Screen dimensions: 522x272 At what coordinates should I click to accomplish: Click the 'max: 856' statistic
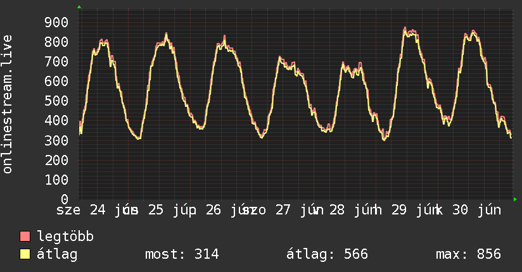[x=468, y=254]
